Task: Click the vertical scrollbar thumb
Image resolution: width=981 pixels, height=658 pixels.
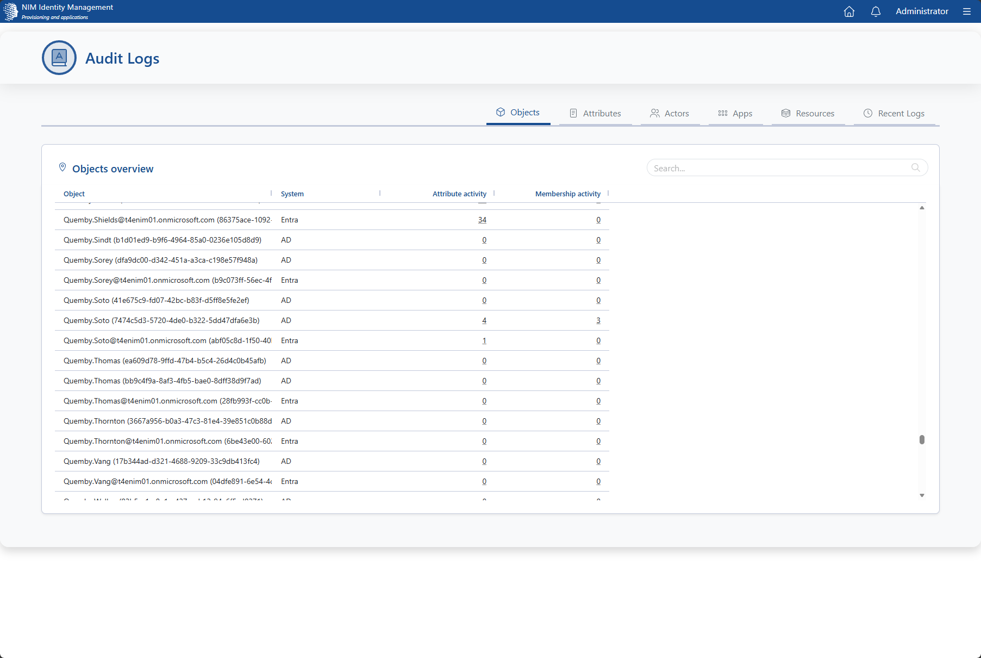Action: (x=922, y=439)
